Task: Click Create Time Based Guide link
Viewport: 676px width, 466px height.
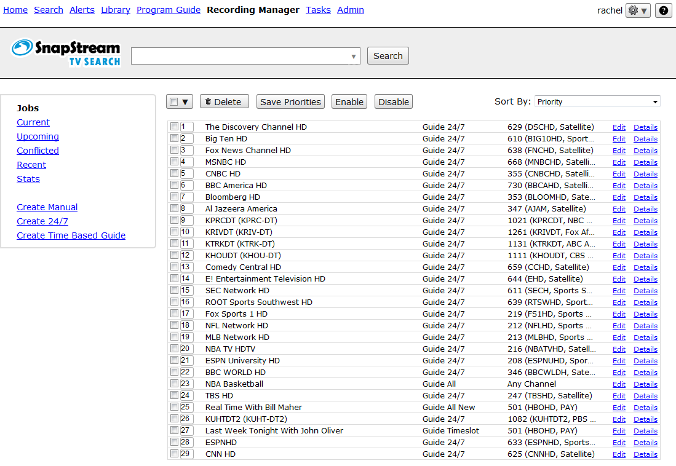Action: point(71,235)
